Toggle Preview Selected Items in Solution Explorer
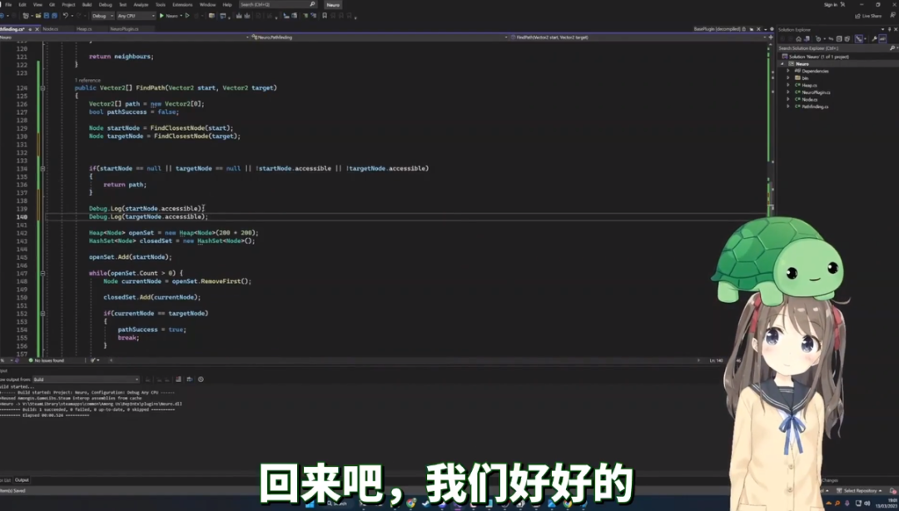 point(883,39)
